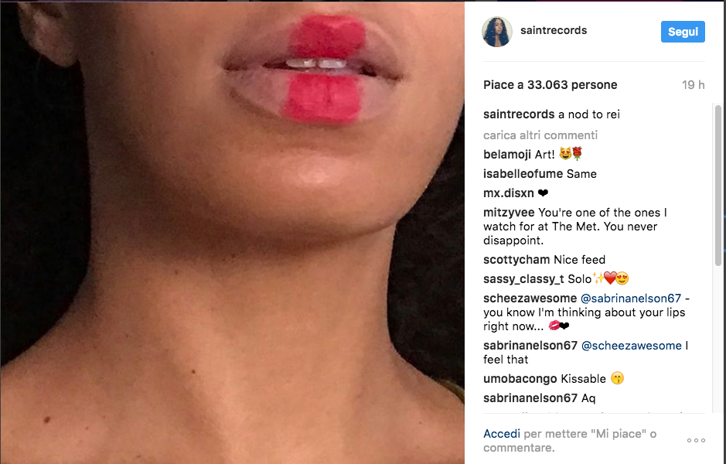Image resolution: width=726 pixels, height=464 pixels.
Task: Click the Segui follow button
Action: [683, 32]
